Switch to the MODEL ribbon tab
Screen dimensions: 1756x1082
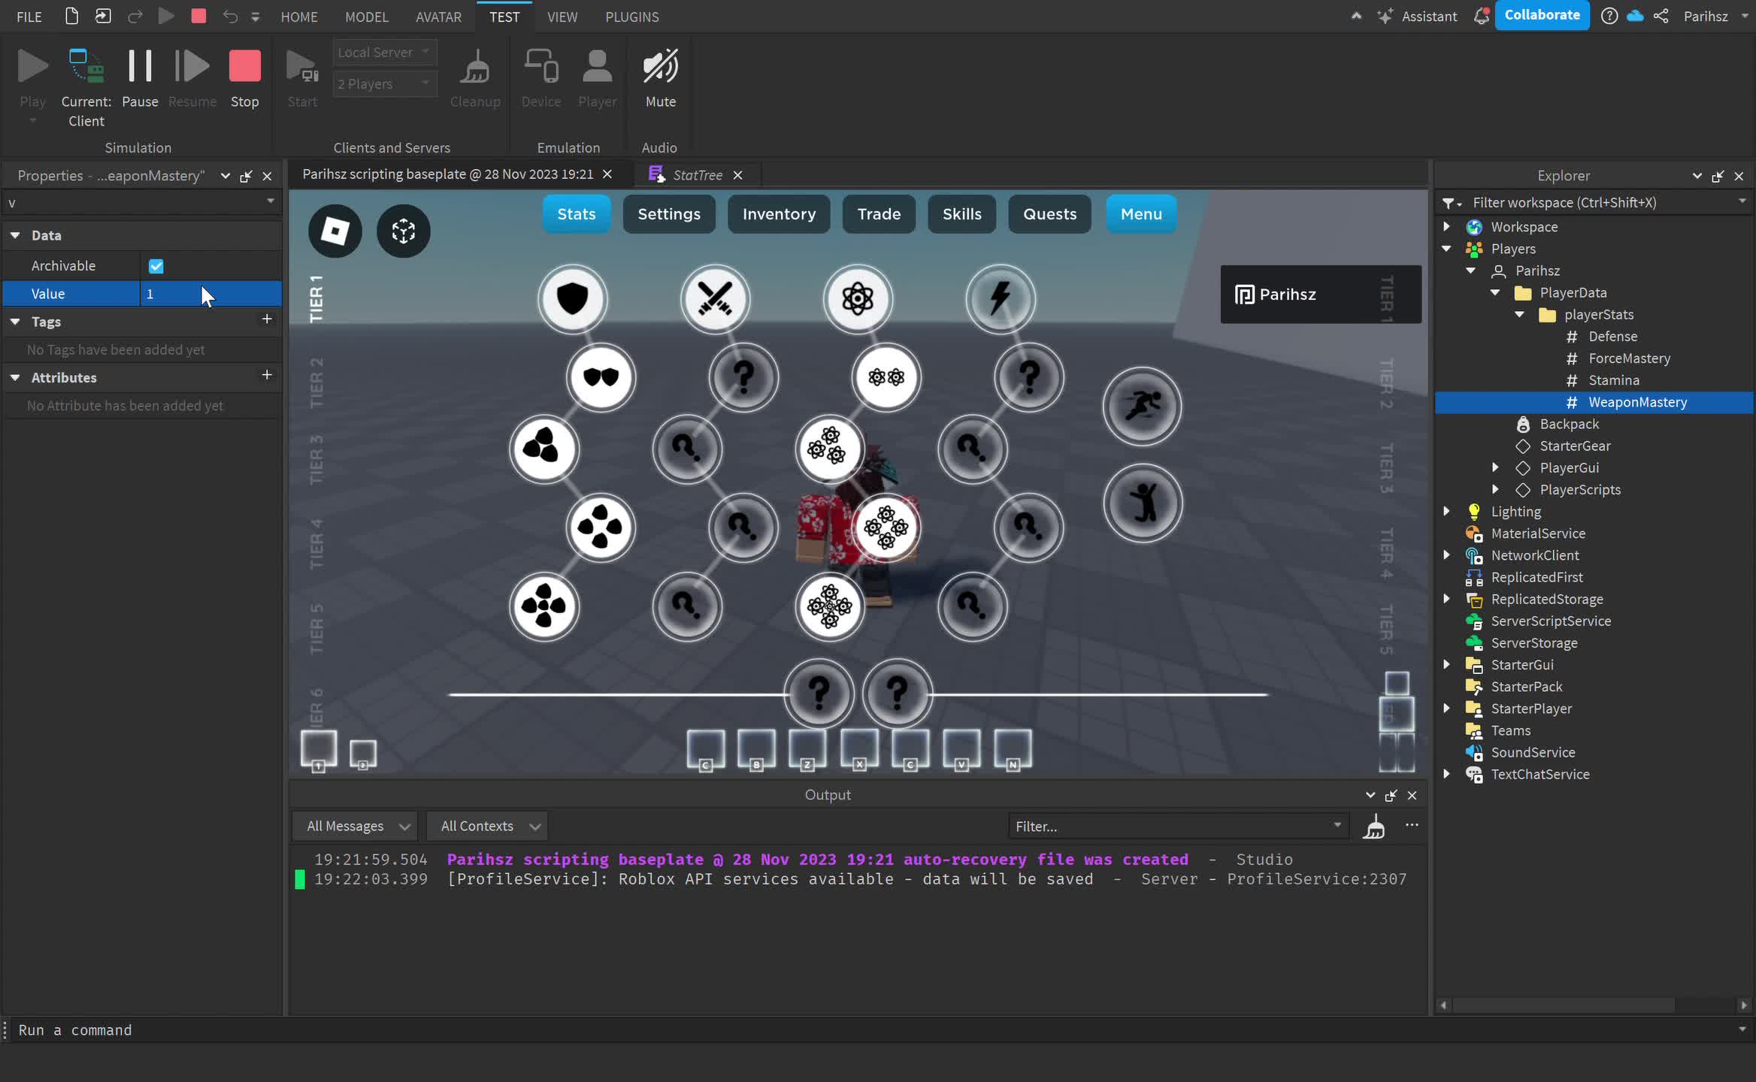pos(367,17)
